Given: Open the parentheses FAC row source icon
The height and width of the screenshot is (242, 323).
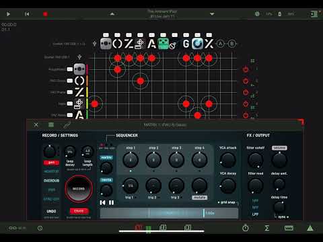Looking at the screenshot, I should point(79,81).
